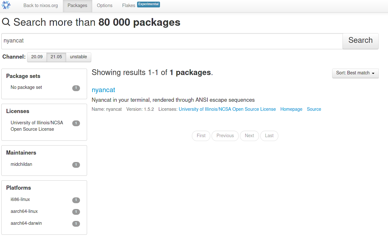Screen dimensions: 388x237
Task: Select the unstable channel
Action: tap(78, 57)
